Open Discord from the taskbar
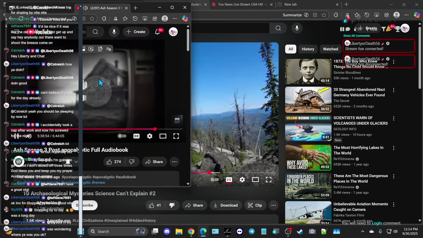This screenshot has height=238, width=423. tap(167, 231)
